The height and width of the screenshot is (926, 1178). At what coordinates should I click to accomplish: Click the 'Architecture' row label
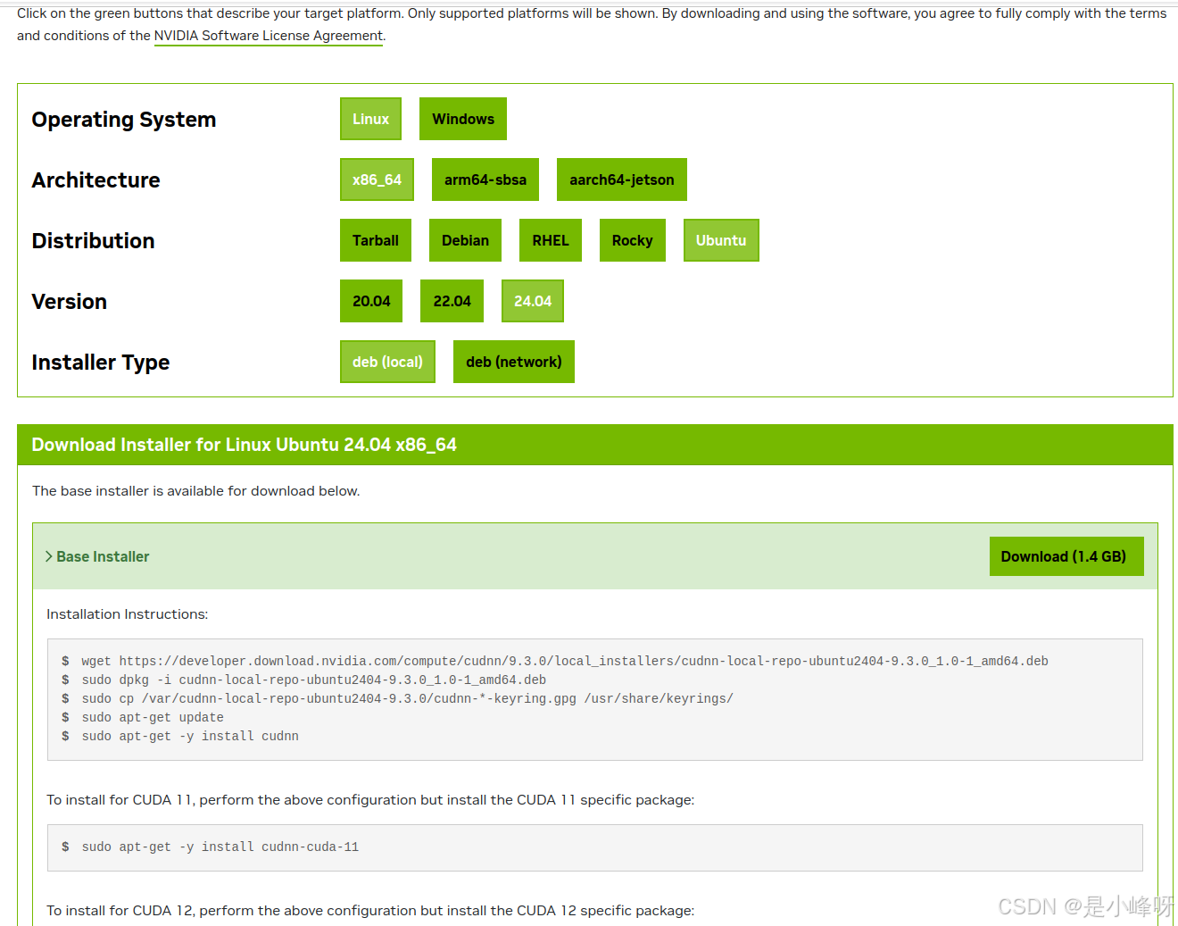(95, 180)
